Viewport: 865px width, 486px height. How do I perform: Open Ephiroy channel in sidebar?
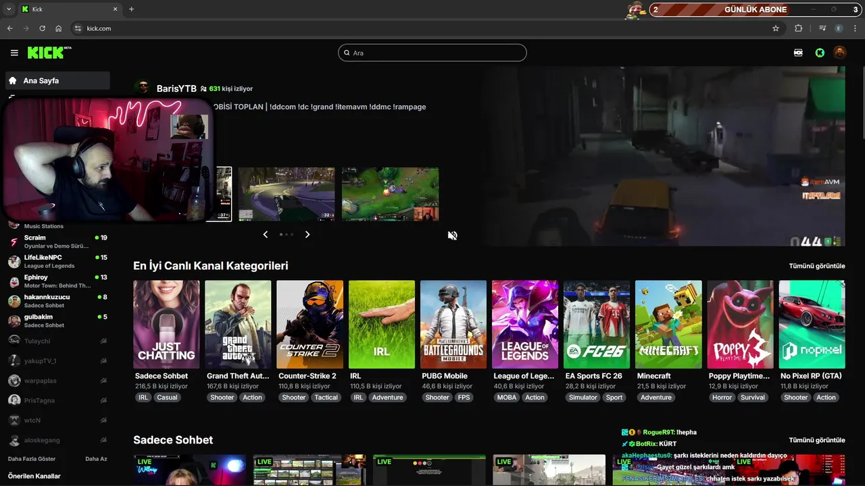(57, 281)
